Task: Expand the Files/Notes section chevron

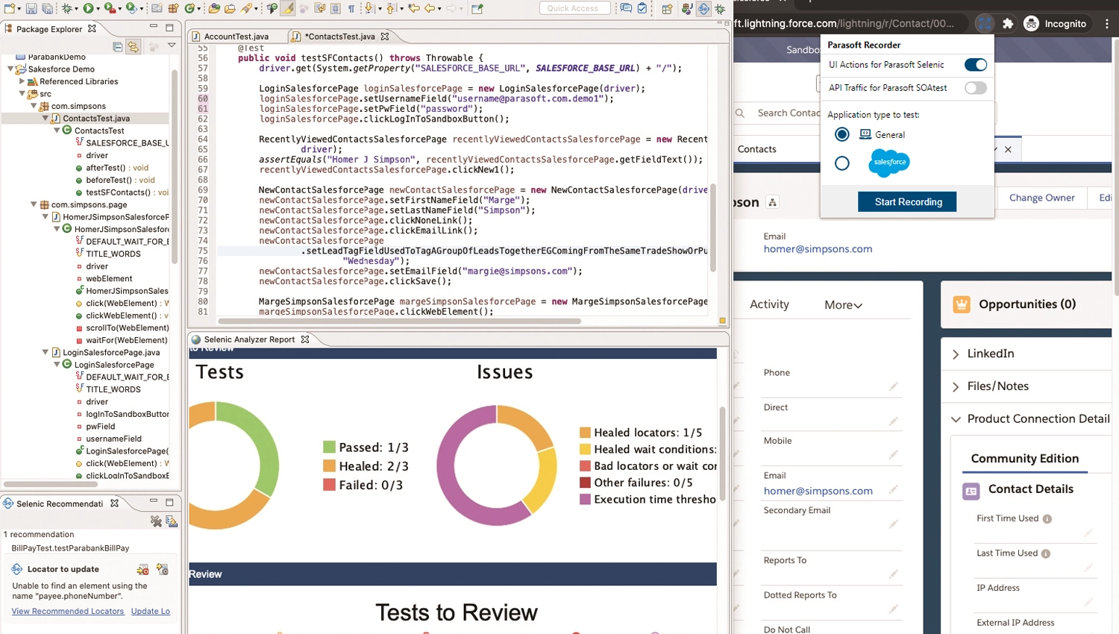Action: [956, 386]
